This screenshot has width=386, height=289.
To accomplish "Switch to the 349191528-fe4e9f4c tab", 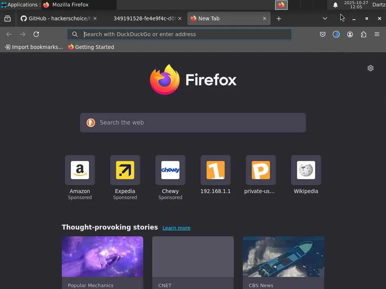I will pos(144,18).
